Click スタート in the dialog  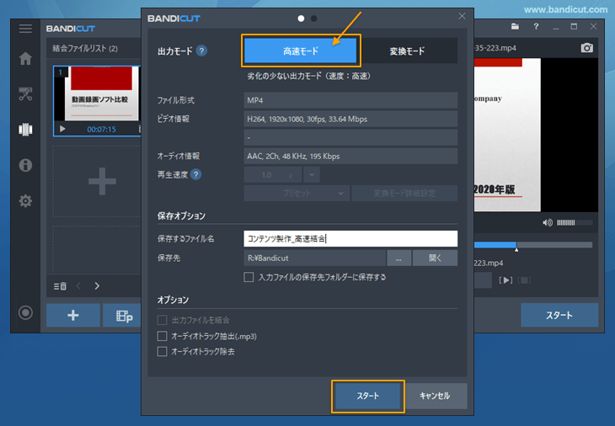[368, 396]
